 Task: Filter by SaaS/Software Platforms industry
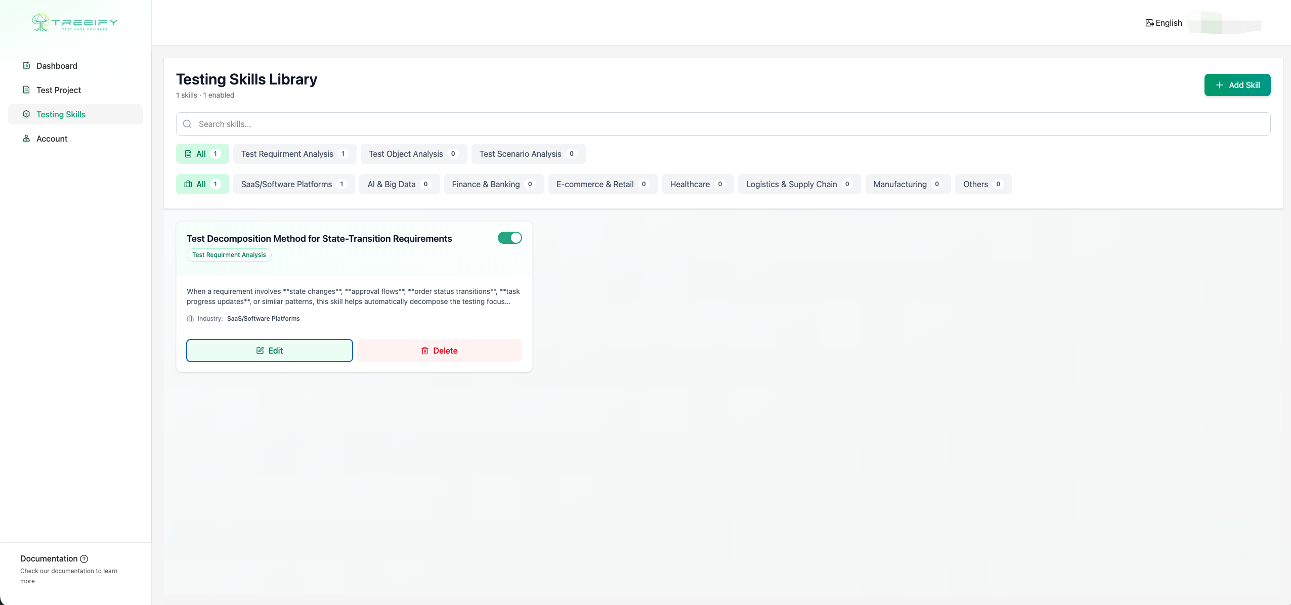tap(293, 184)
